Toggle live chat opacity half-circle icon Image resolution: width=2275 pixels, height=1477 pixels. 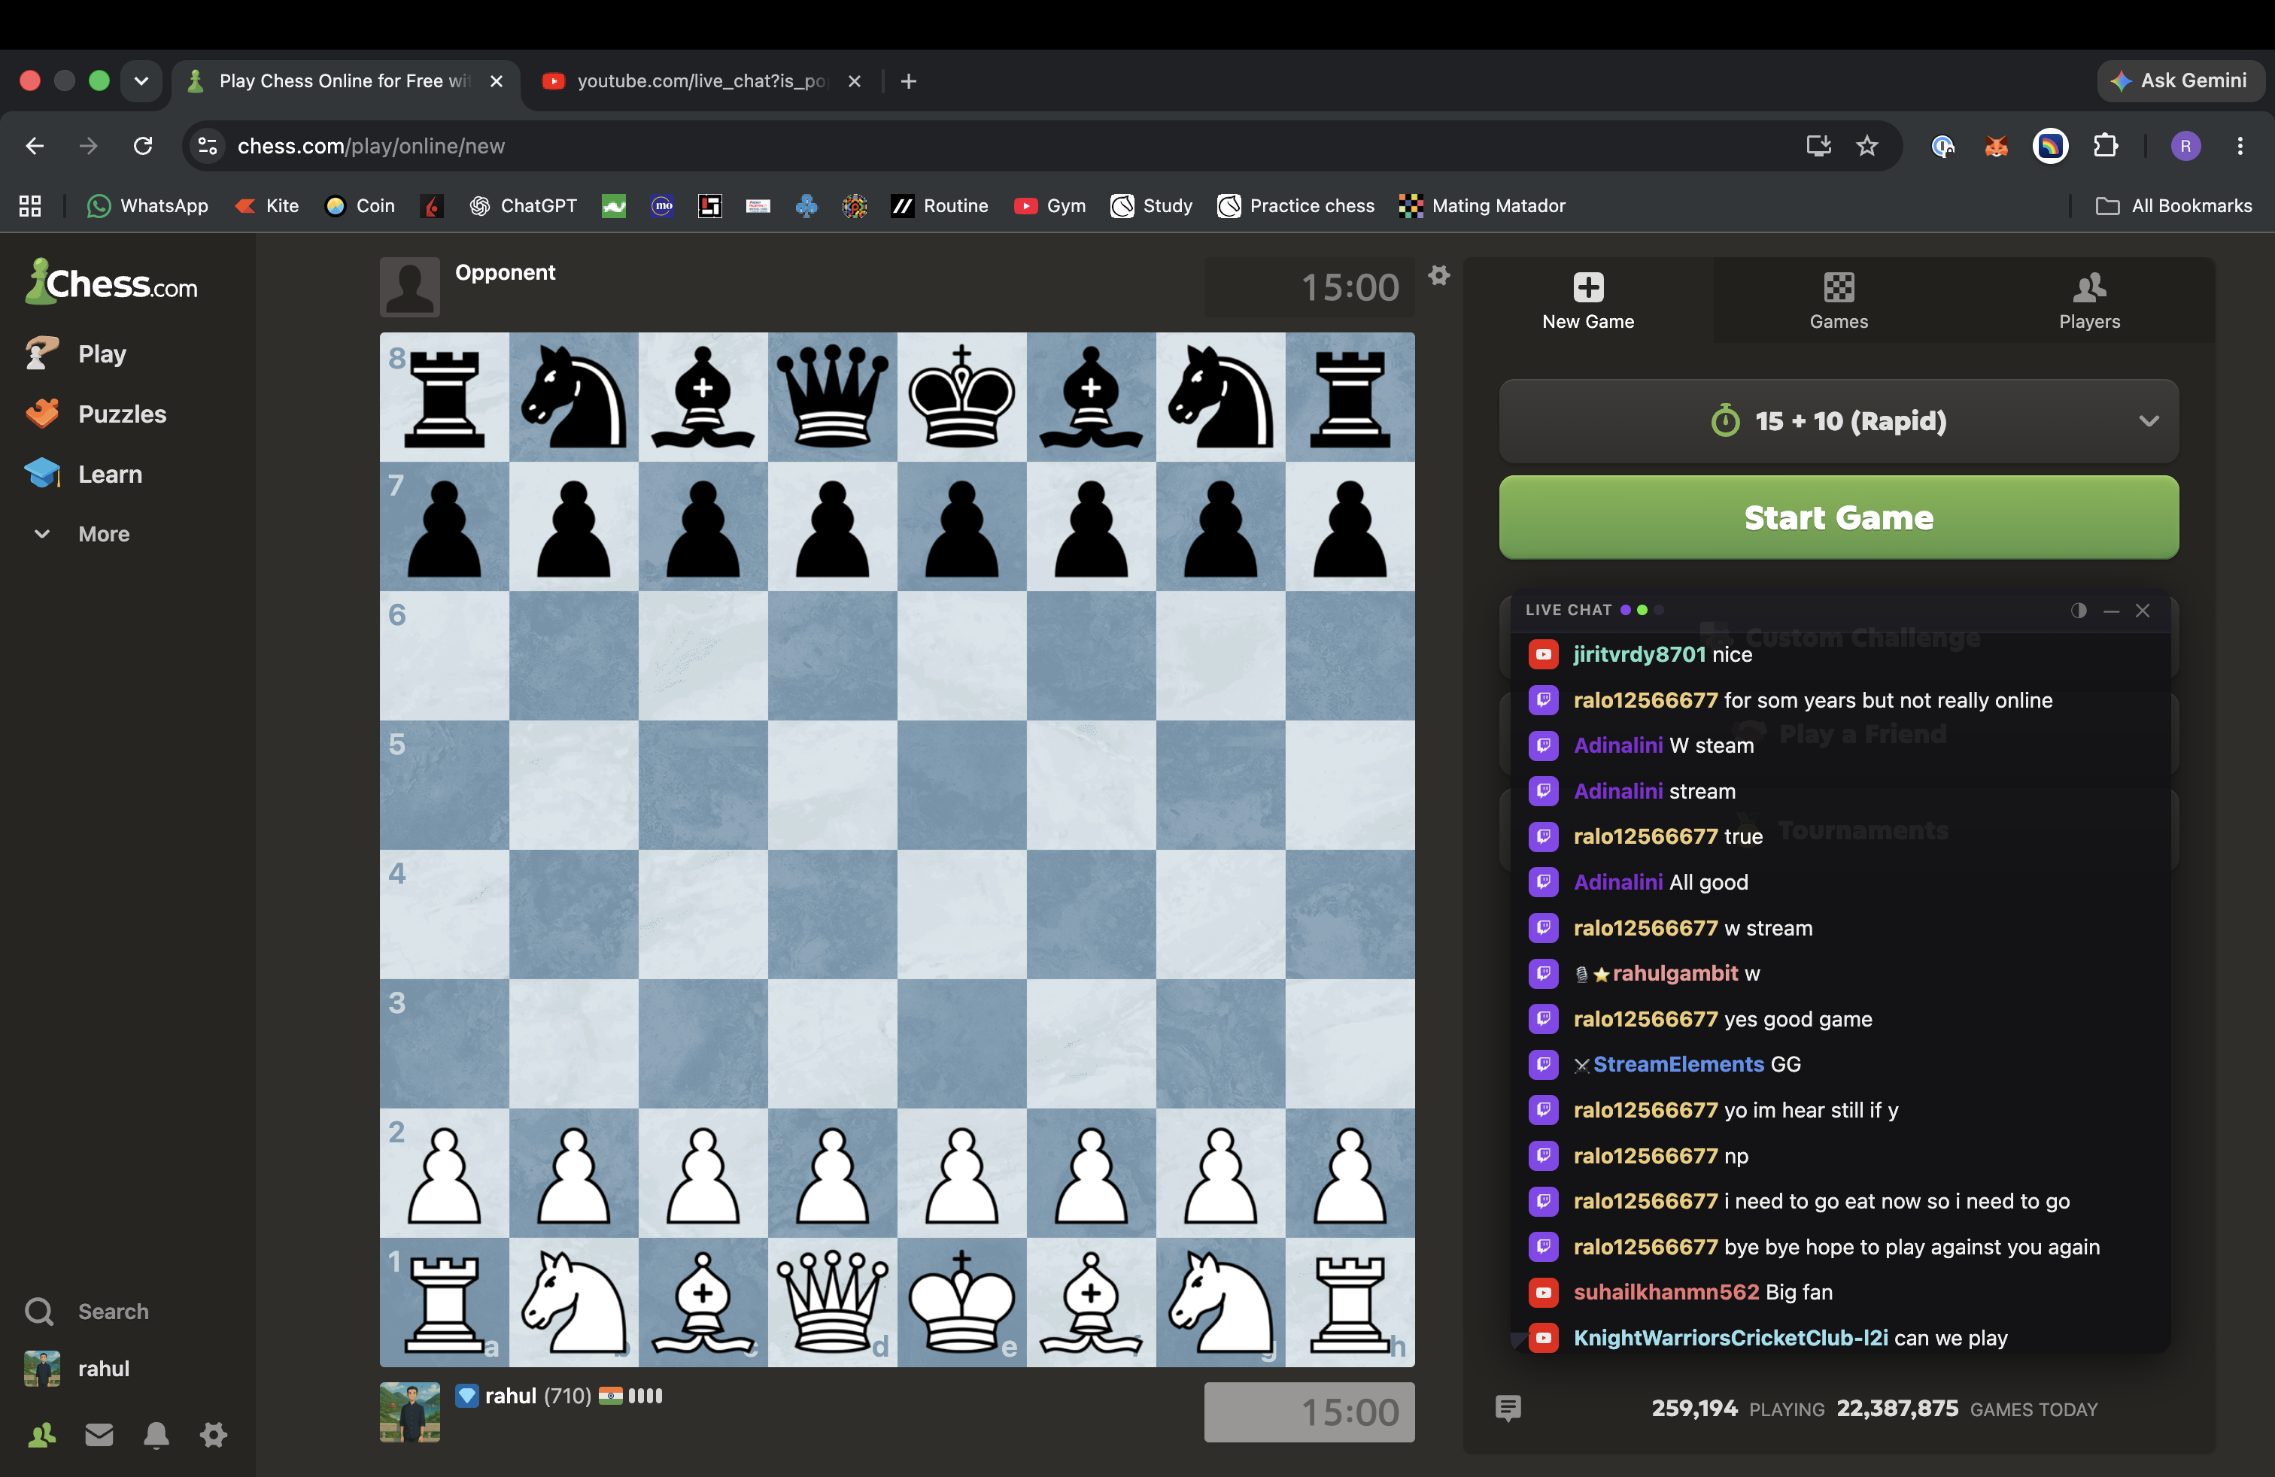click(2078, 611)
